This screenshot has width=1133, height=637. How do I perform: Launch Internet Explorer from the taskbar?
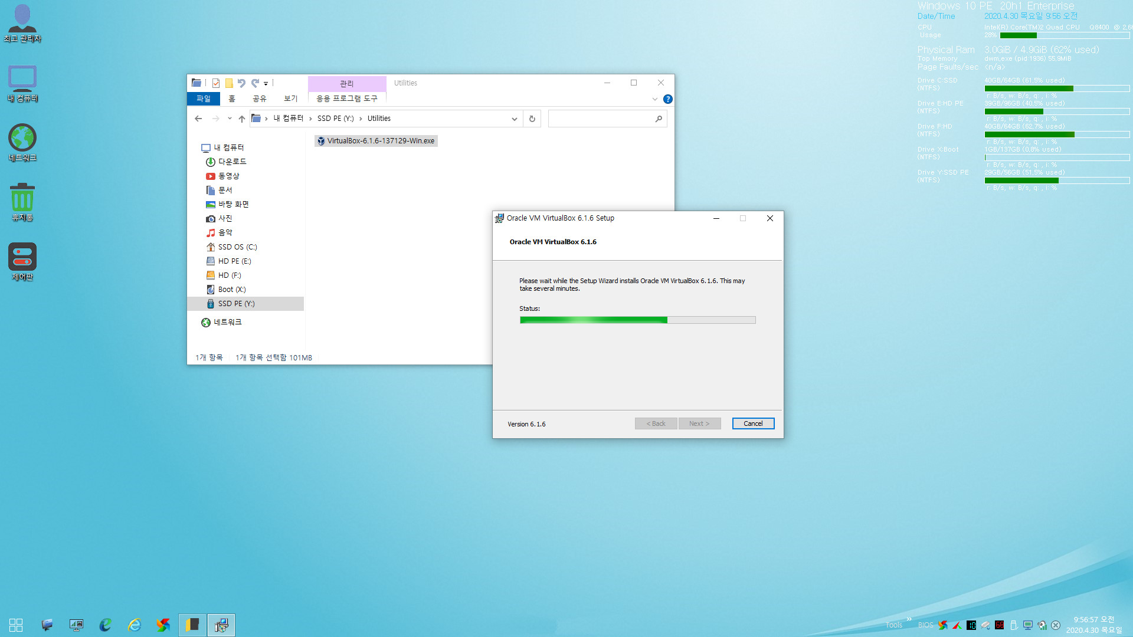(x=135, y=625)
